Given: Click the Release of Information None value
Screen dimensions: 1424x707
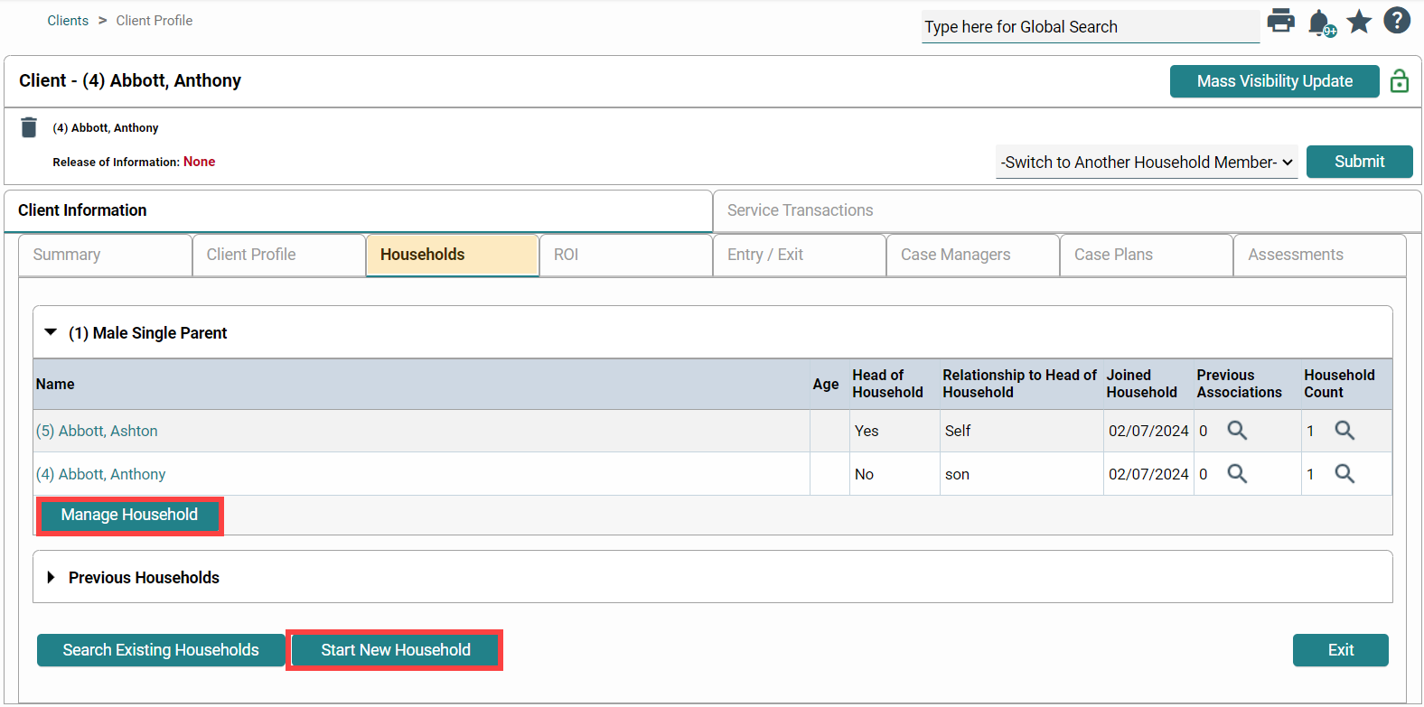Looking at the screenshot, I should tap(200, 162).
